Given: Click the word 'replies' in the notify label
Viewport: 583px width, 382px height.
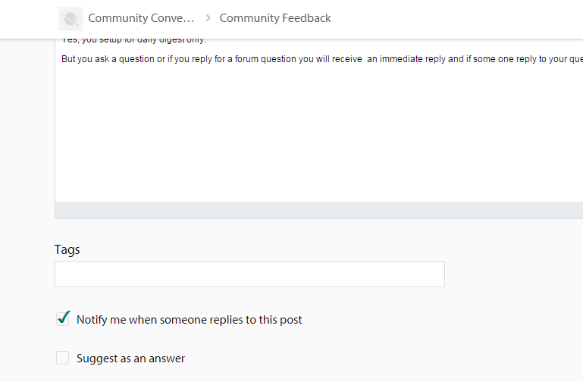Looking at the screenshot, I should (x=227, y=320).
